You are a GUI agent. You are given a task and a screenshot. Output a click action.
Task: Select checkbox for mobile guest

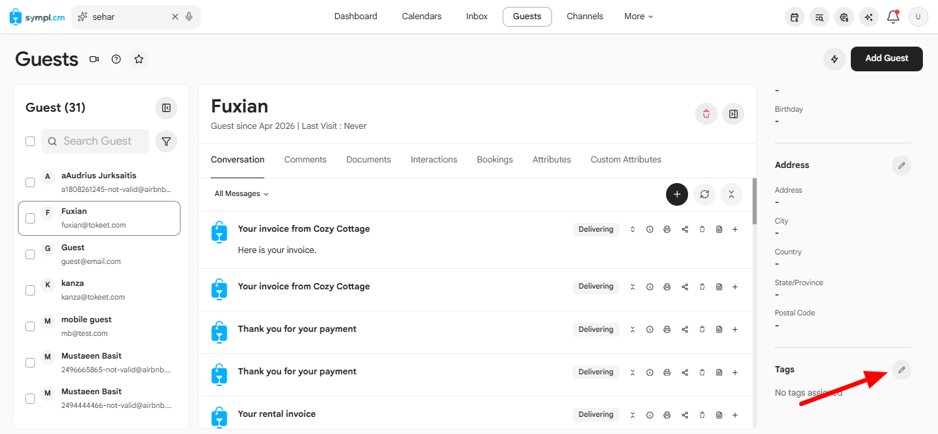[x=30, y=326]
